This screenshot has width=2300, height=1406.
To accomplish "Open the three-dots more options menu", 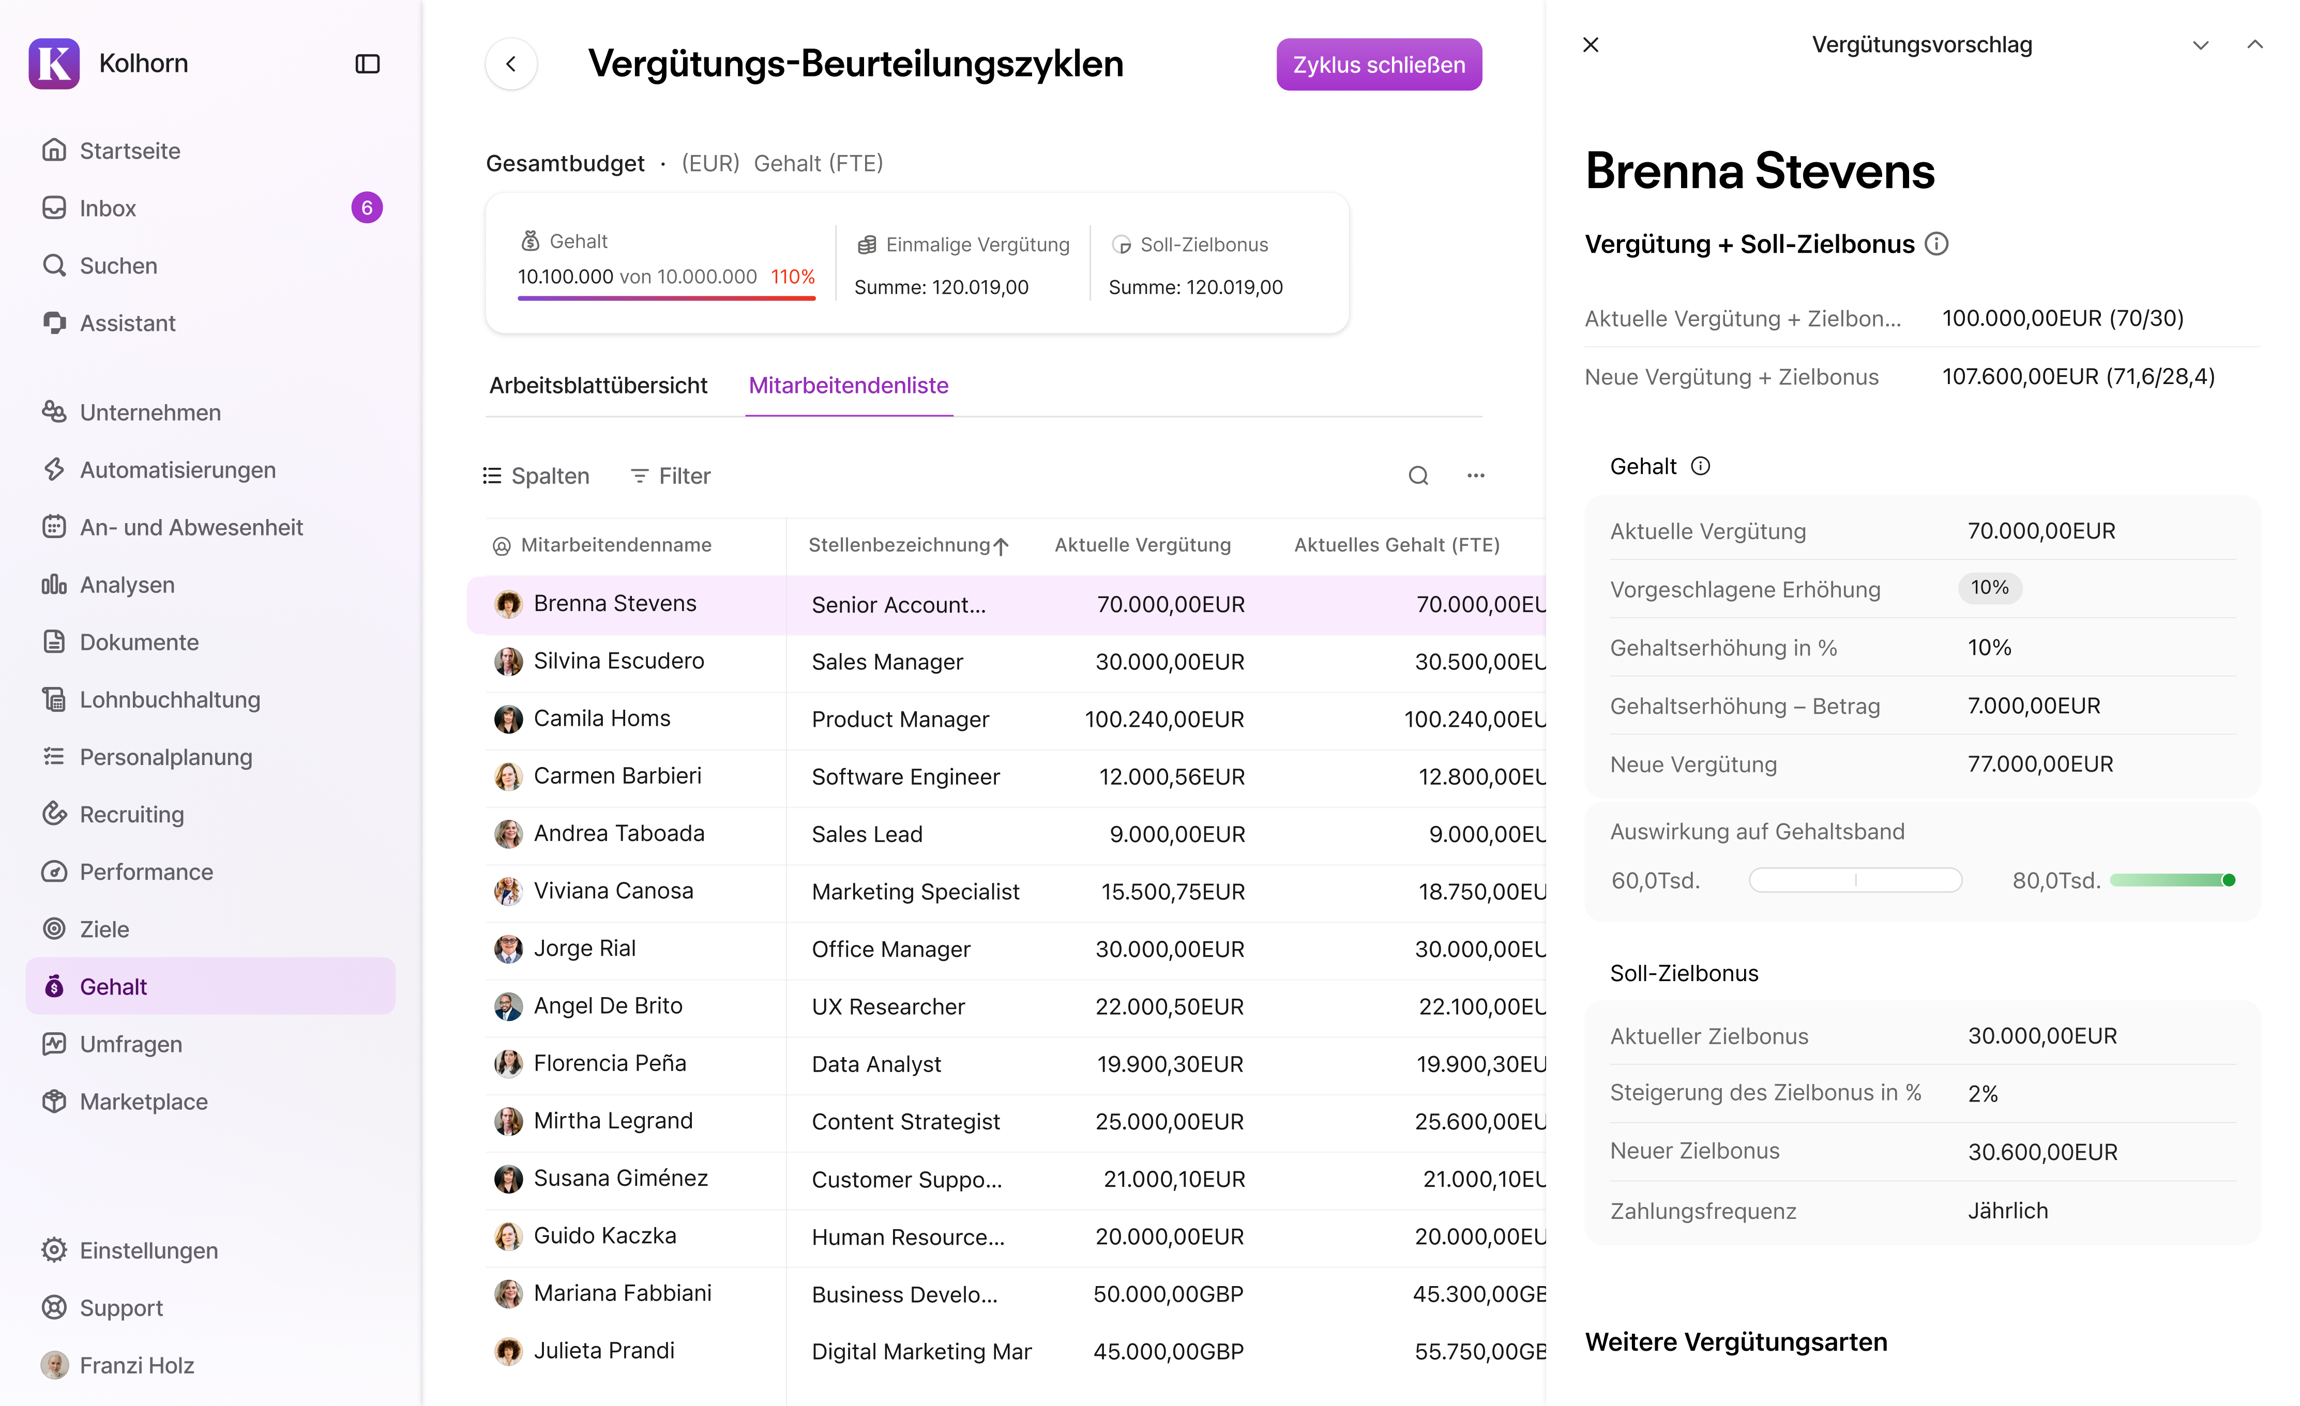I will pyautogui.click(x=1475, y=476).
